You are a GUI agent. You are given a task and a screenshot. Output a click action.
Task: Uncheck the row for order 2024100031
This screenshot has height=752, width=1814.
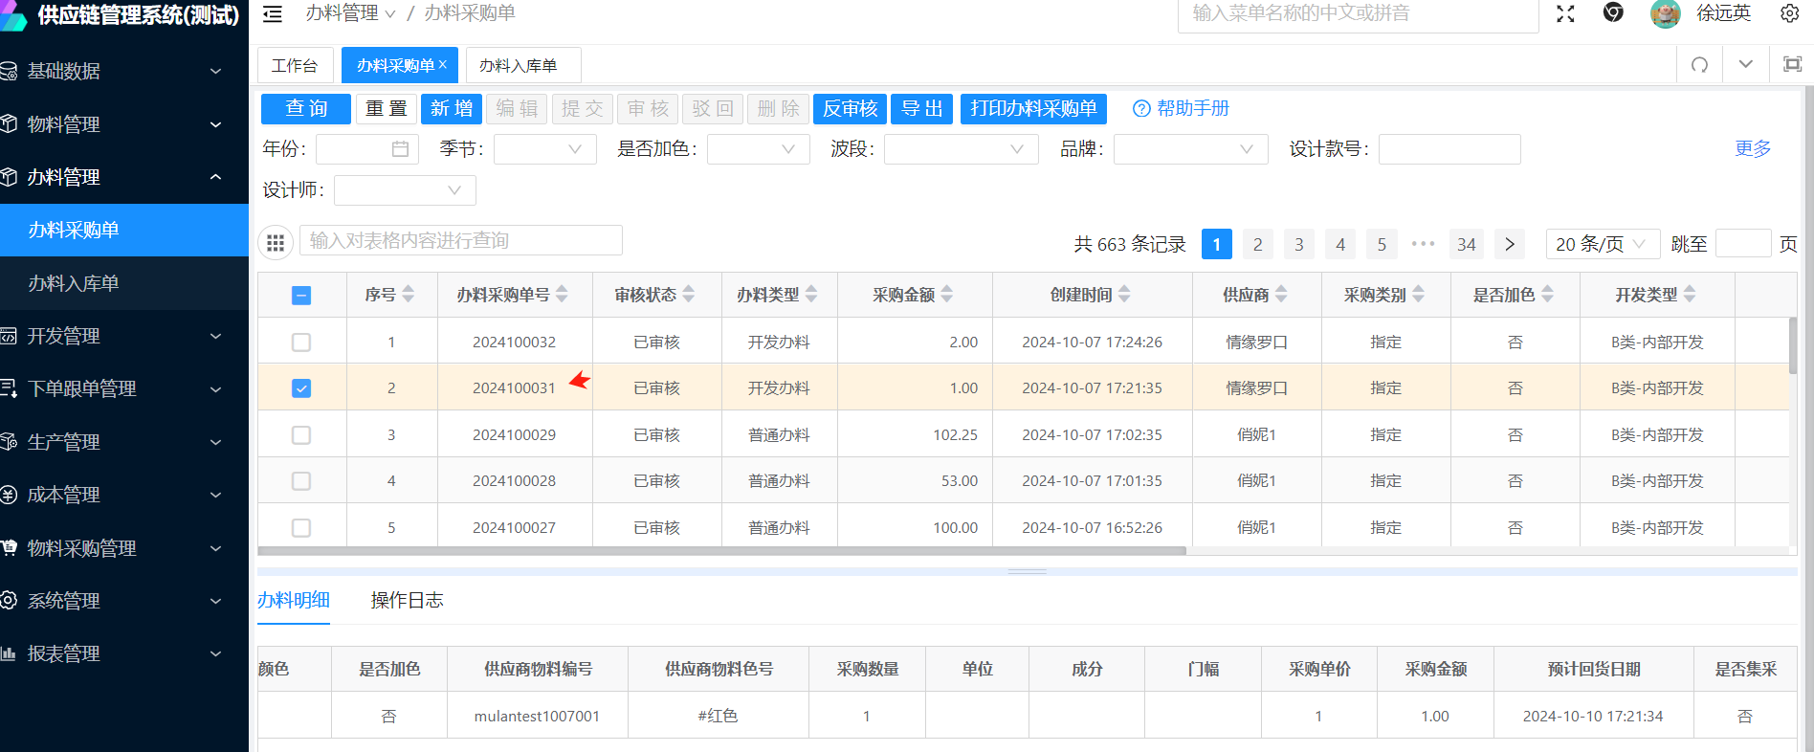click(x=301, y=388)
